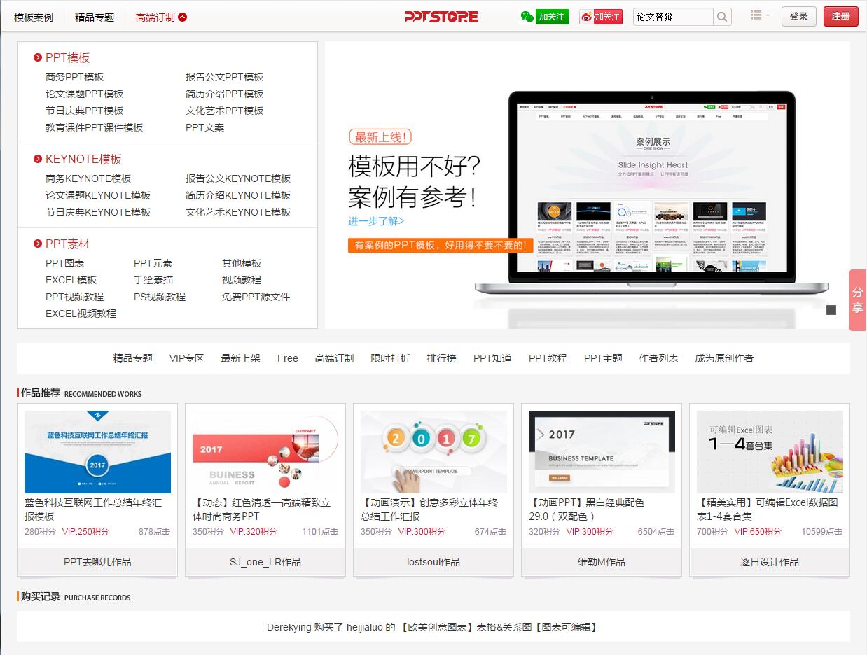Open 商务KEYNOTE模板 link
The height and width of the screenshot is (655, 867).
[88, 178]
